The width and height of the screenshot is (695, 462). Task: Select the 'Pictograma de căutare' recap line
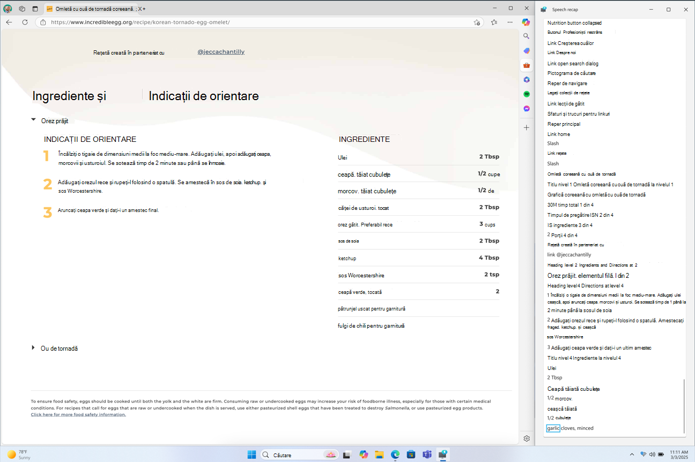pyautogui.click(x=571, y=73)
